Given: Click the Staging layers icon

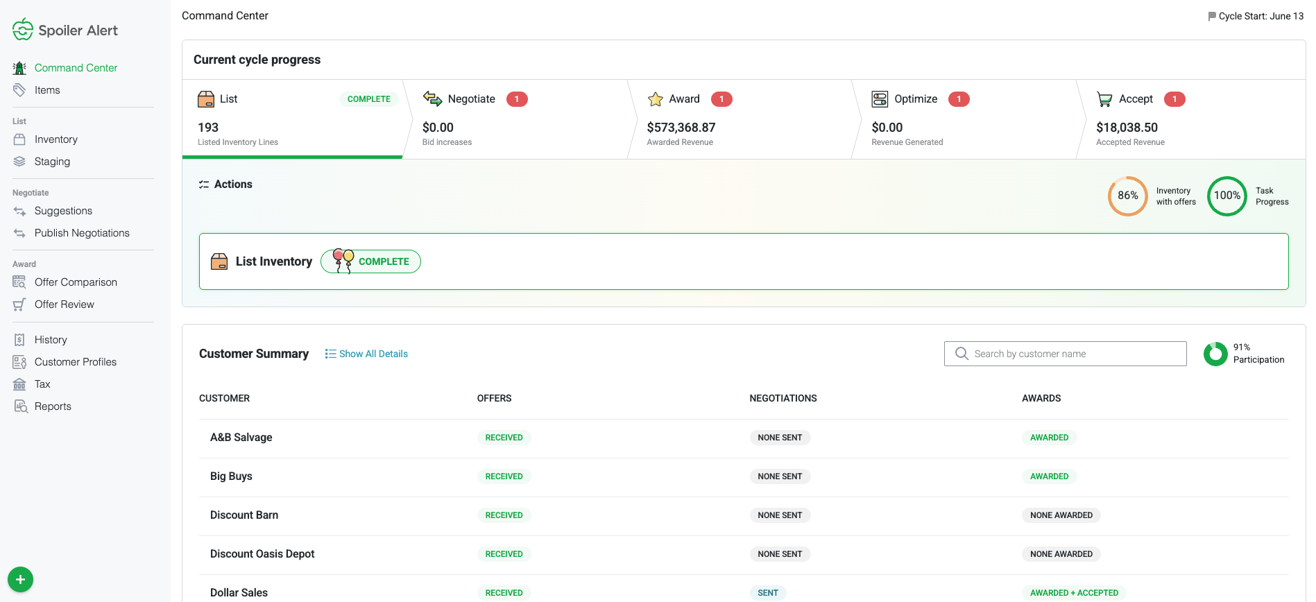Looking at the screenshot, I should [19, 162].
